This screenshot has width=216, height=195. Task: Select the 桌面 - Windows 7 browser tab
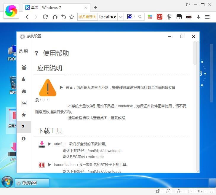click(57, 7)
